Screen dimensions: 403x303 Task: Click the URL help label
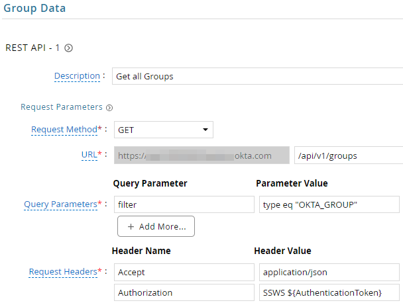[x=89, y=155]
